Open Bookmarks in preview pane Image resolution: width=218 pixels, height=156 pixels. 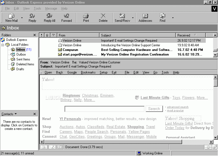(88, 72)
